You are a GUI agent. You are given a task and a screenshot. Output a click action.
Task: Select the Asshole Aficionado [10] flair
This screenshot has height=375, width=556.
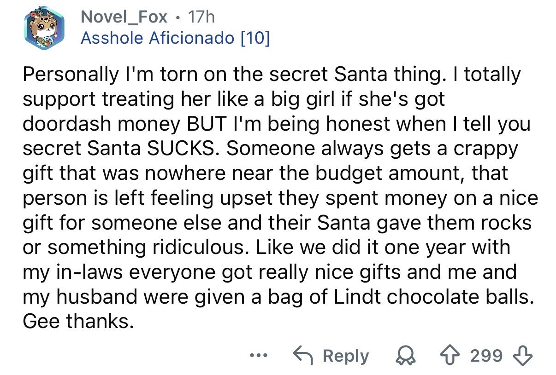point(175,38)
